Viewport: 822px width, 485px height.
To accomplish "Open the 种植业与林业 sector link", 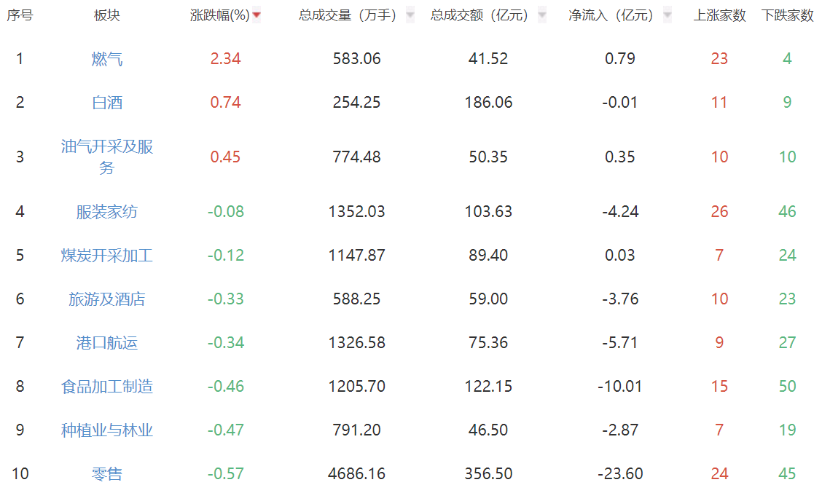I will point(107,430).
